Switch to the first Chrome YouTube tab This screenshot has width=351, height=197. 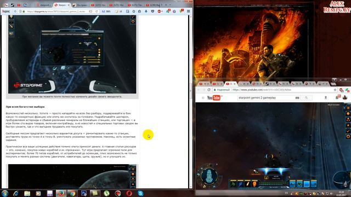203,84
